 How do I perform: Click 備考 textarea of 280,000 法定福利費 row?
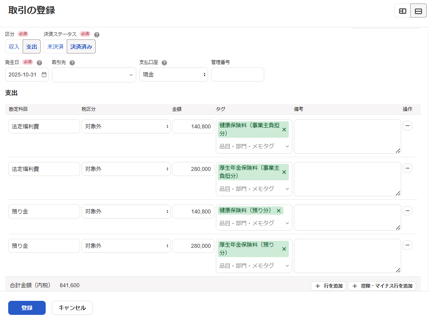pos(347,179)
